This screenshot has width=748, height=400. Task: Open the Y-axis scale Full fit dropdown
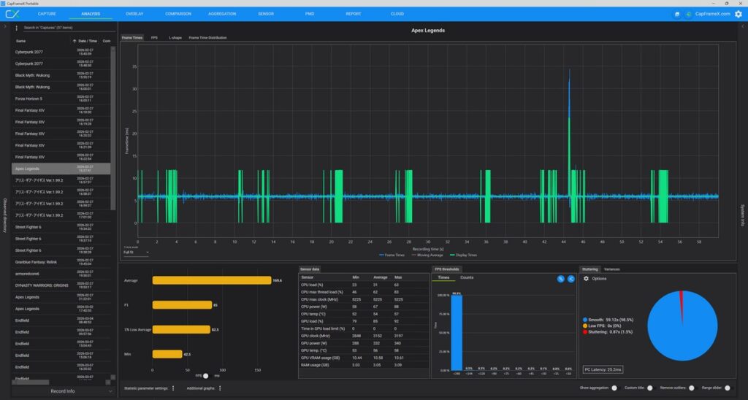click(x=136, y=253)
